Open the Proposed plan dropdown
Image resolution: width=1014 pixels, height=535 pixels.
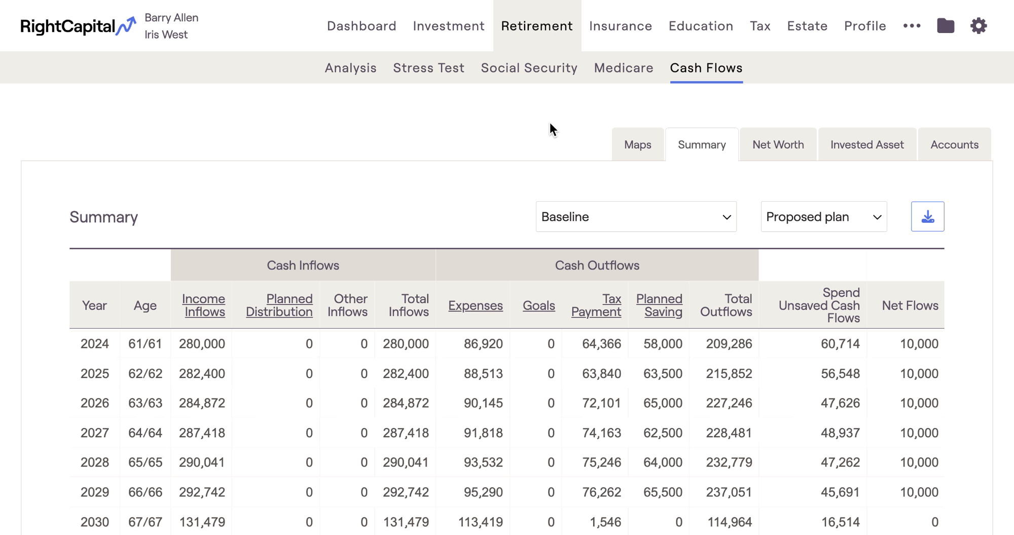point(823,217)
